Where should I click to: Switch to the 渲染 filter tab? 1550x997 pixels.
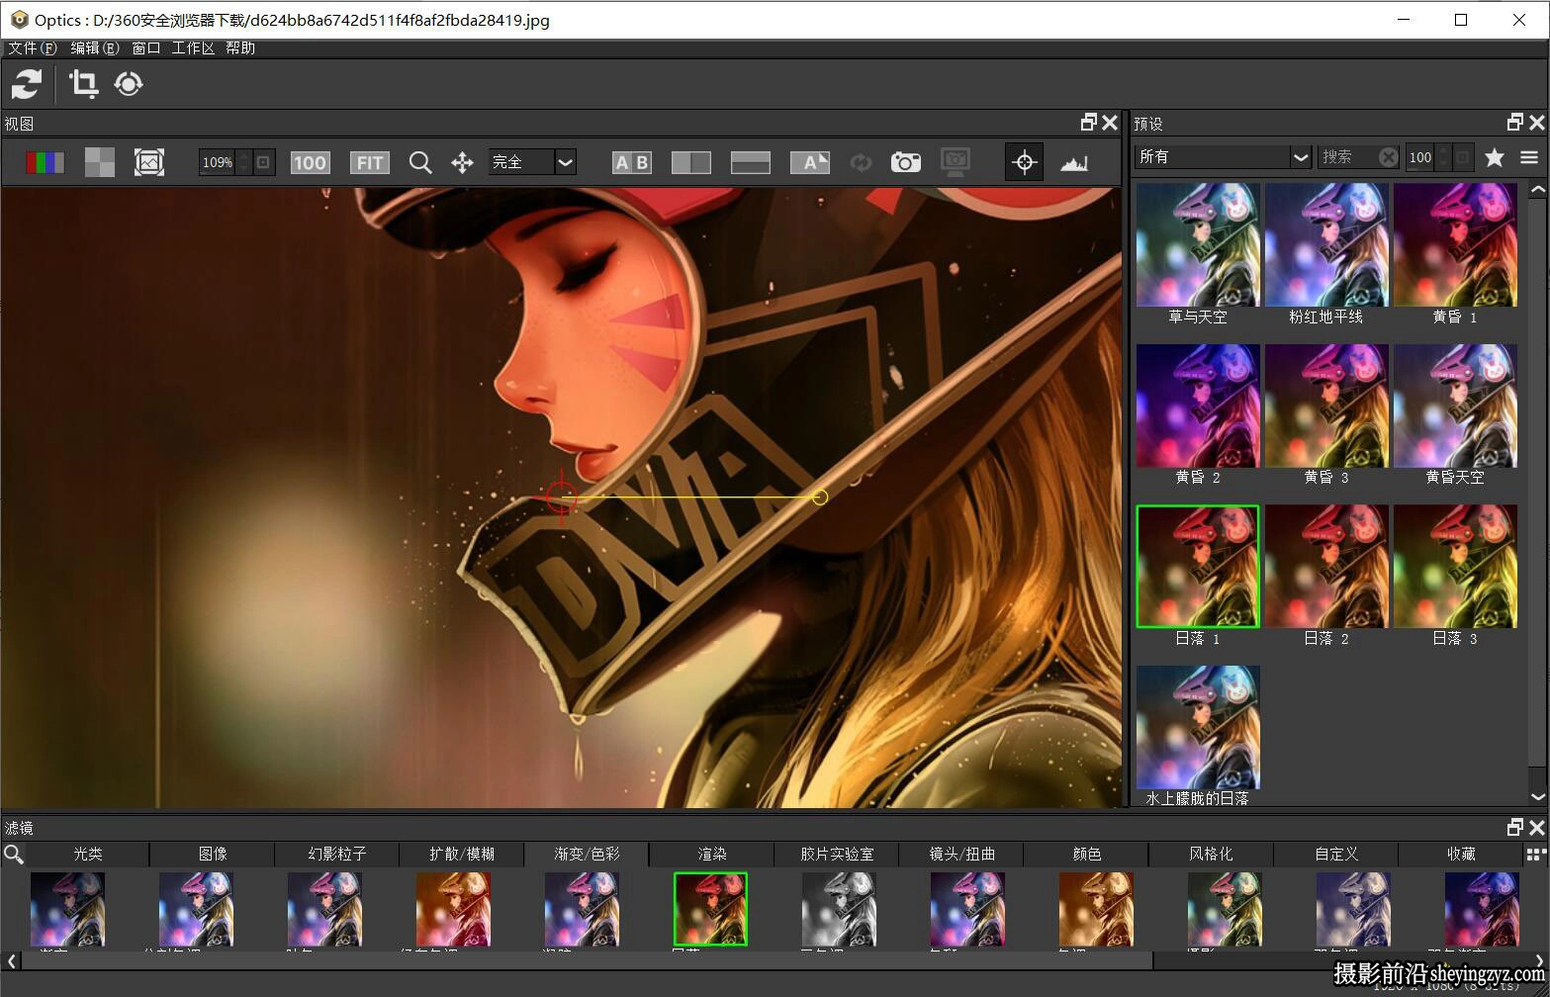point(712,854)
